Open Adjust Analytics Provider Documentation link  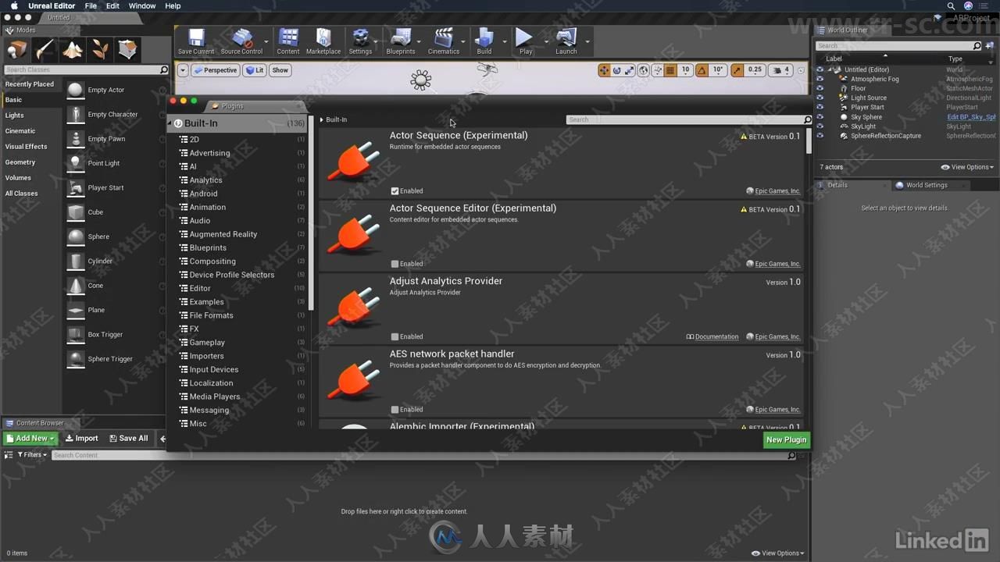(x=712, y=337)
